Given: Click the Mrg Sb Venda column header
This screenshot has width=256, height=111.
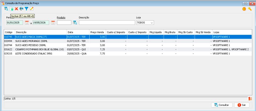Looking at the screenshot, I should 204,32.
